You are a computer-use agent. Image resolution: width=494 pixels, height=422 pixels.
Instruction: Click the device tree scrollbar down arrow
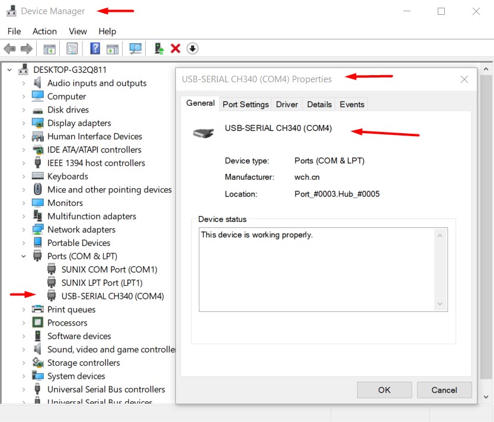click(x=486, y=397)
